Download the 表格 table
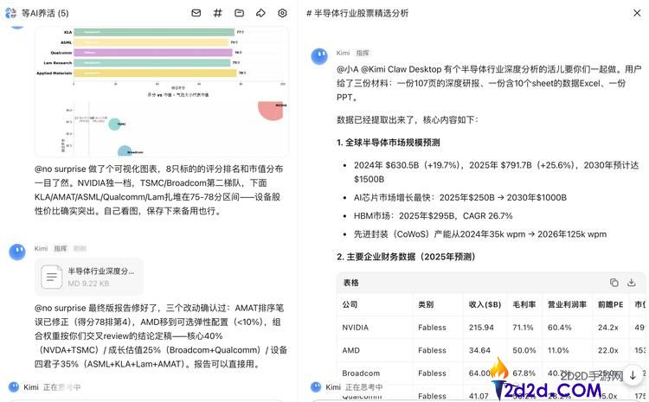 [631, 283]
